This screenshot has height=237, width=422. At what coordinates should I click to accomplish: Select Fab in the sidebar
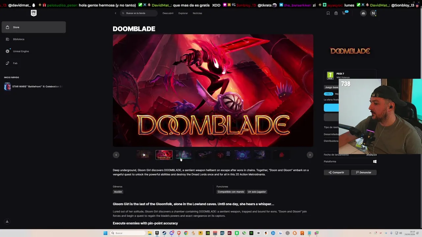pos(34,63)
